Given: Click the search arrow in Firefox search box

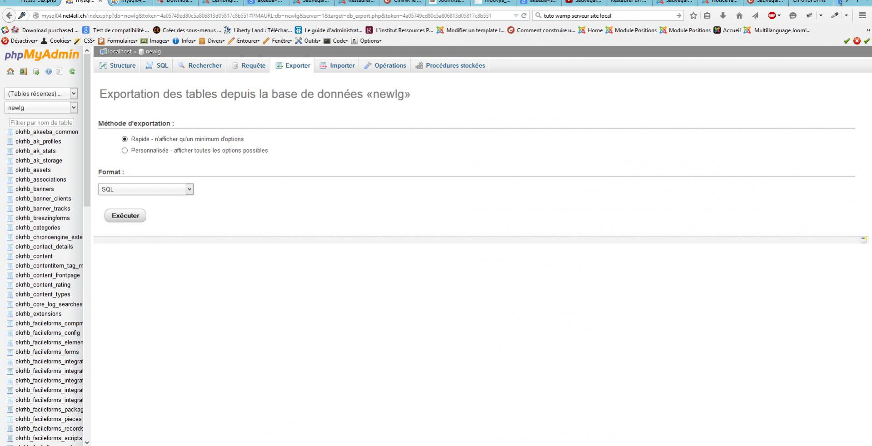Looking at the screenshot, I should (679, 15).
